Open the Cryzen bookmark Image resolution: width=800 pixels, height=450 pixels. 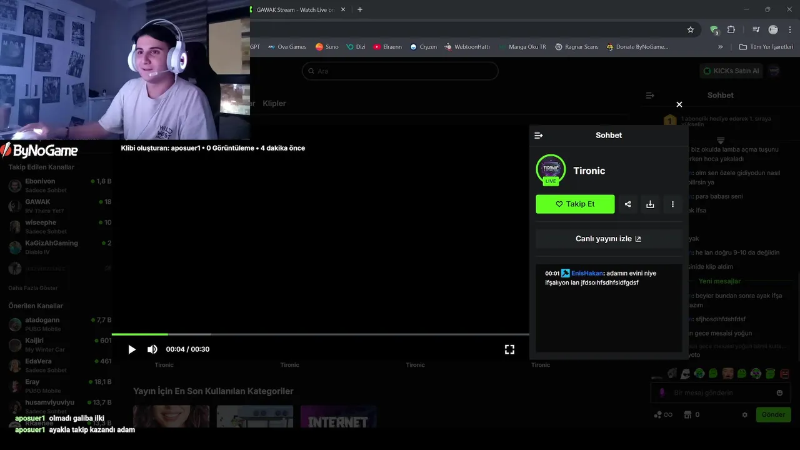tap(423, 47)
